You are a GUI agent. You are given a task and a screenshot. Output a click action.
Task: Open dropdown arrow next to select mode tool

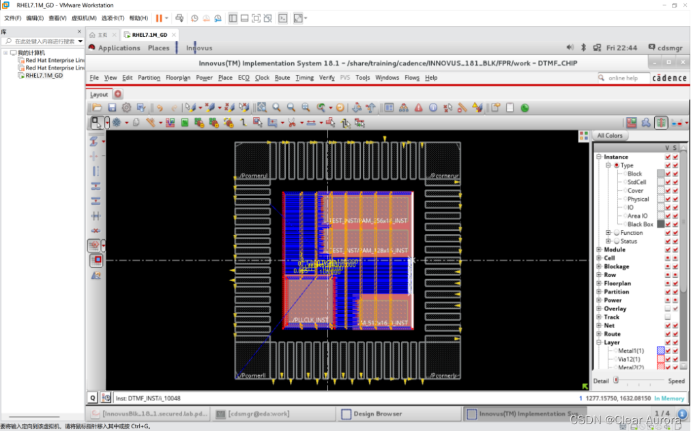point(107,123)
